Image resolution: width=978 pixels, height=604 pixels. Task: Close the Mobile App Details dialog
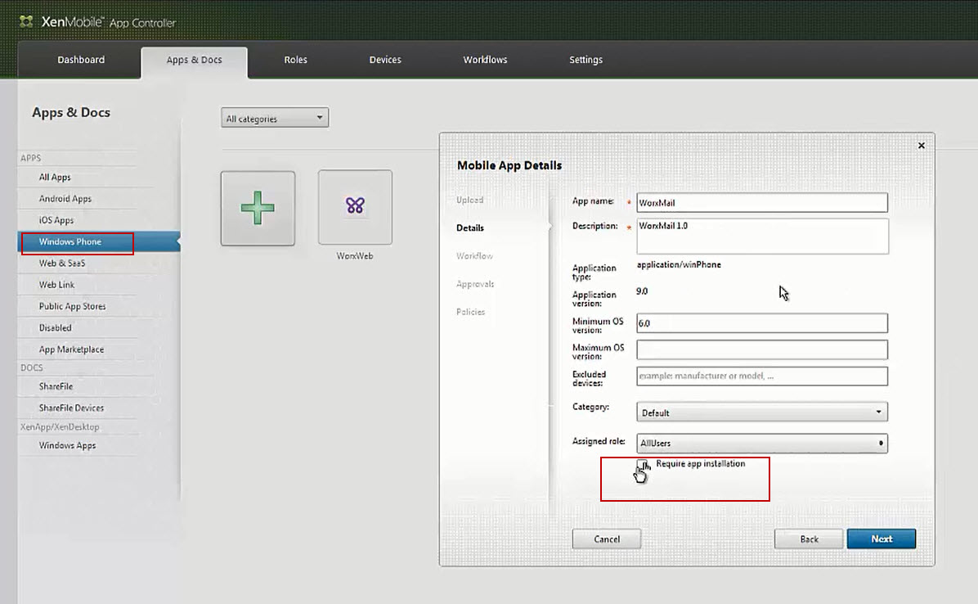point(921,146)
